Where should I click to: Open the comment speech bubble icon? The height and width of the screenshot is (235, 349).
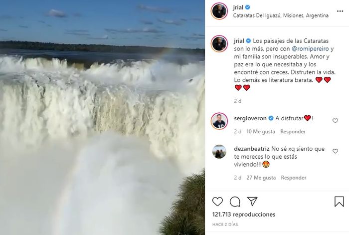(x=235, y=202)
